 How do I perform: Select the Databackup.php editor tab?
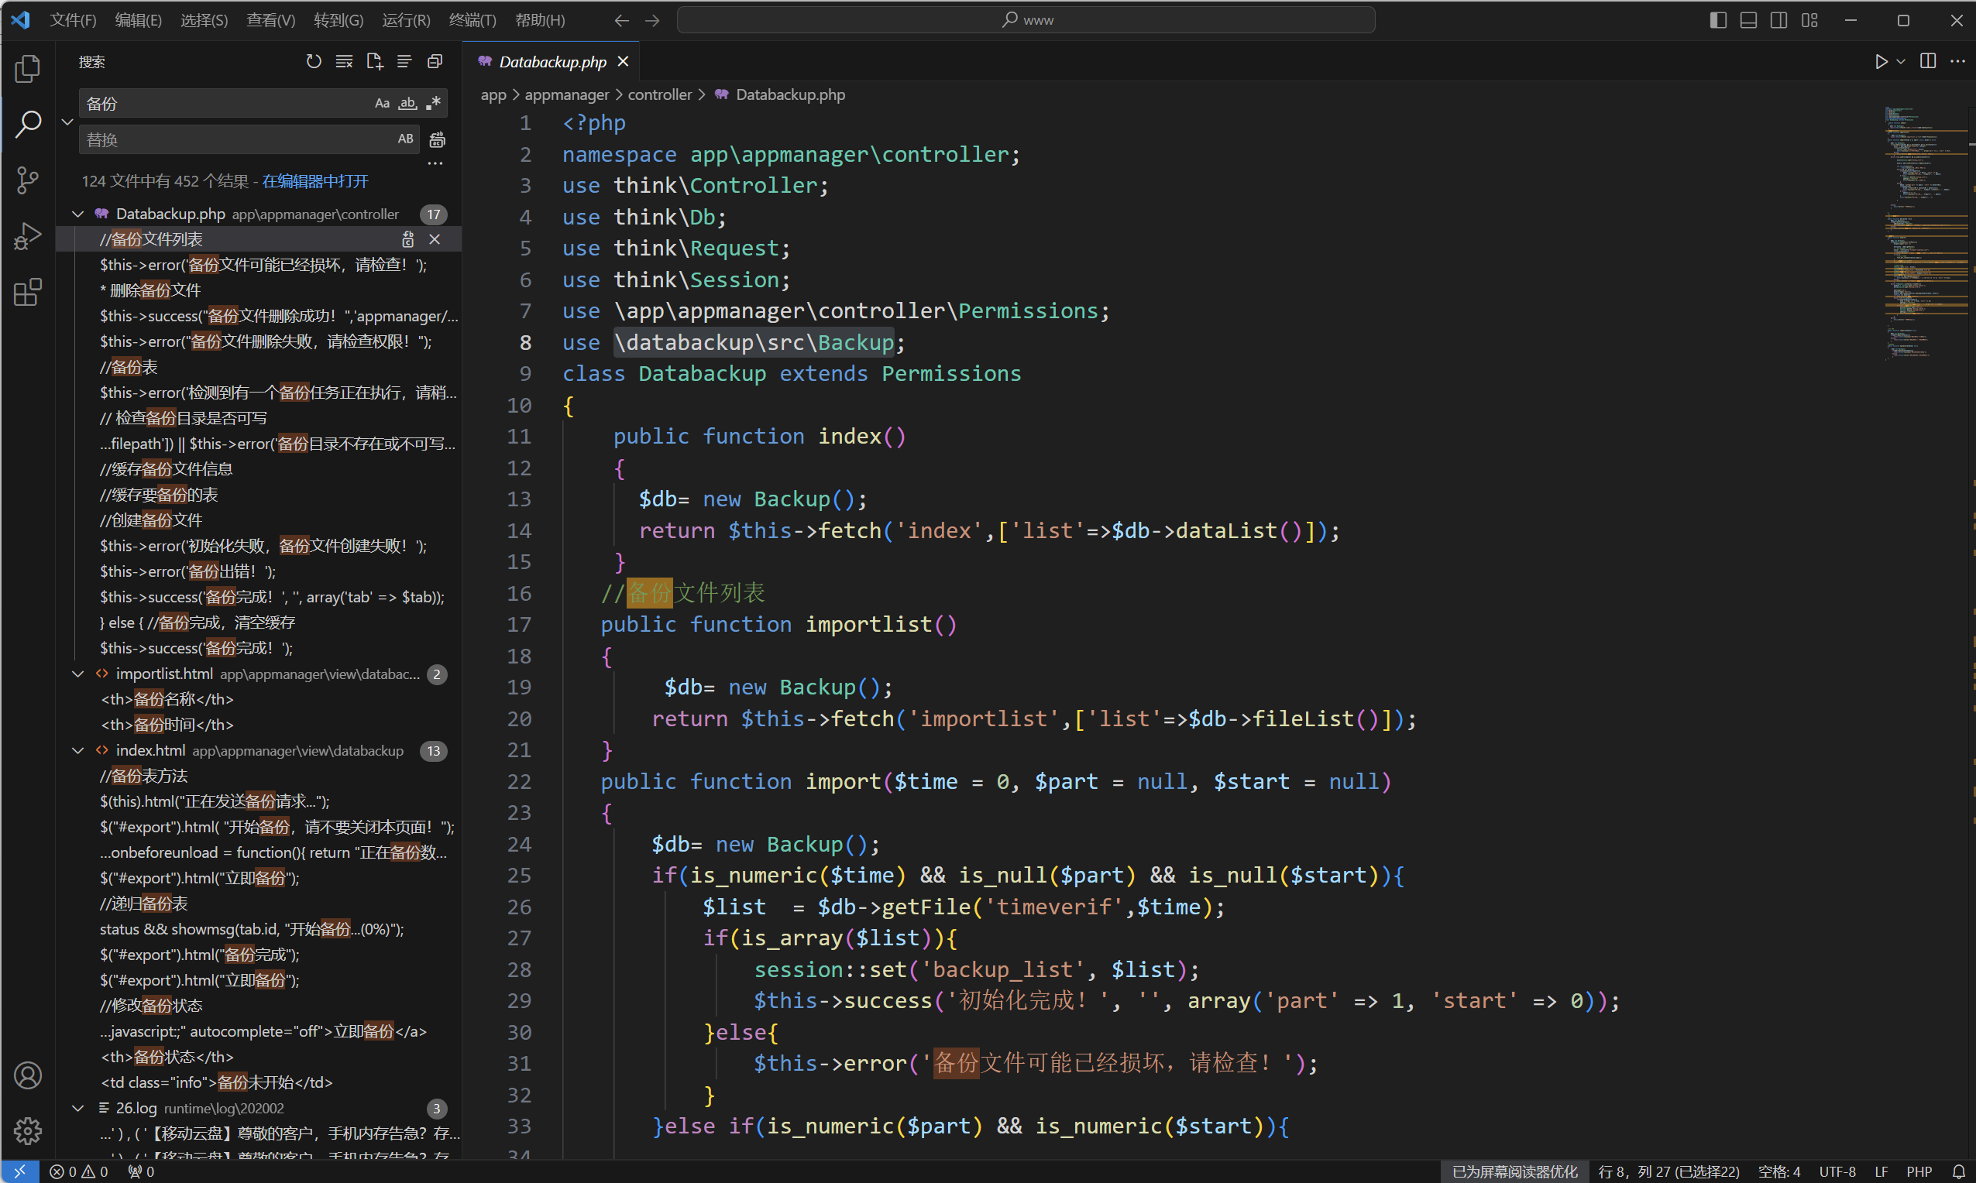coord(552,61)
